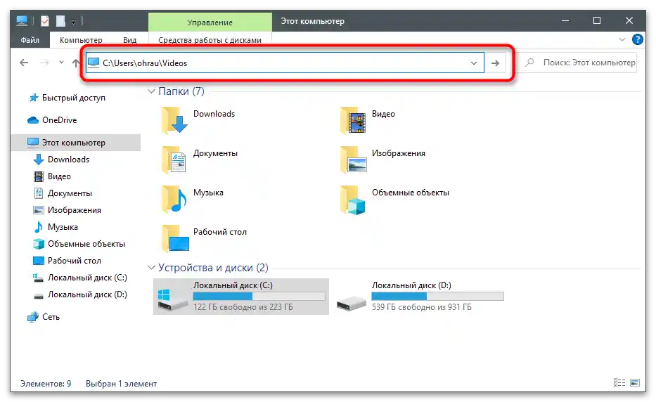Image resolution: width=656 pixels, height=402 pixels.
Task: Click the Go to arrow button
Action: coord(496,63)
